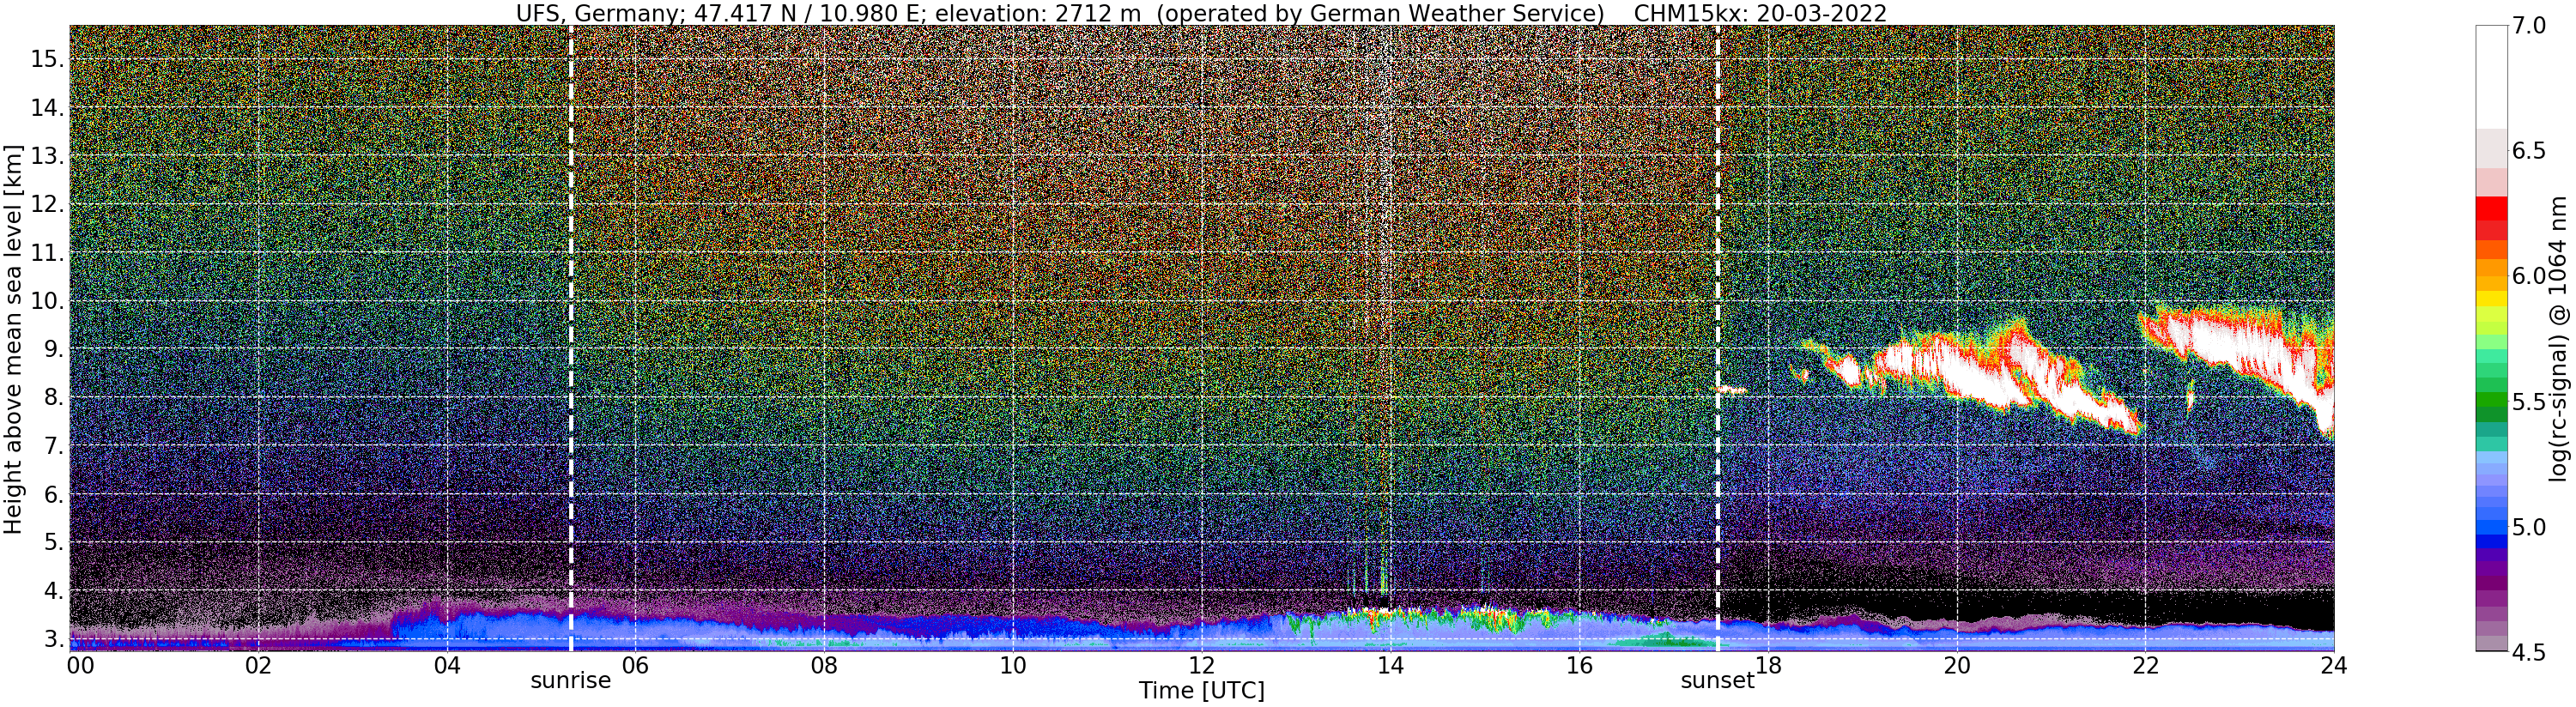
Task: Click the colorbar value '5.5'
Action: 2530,402
